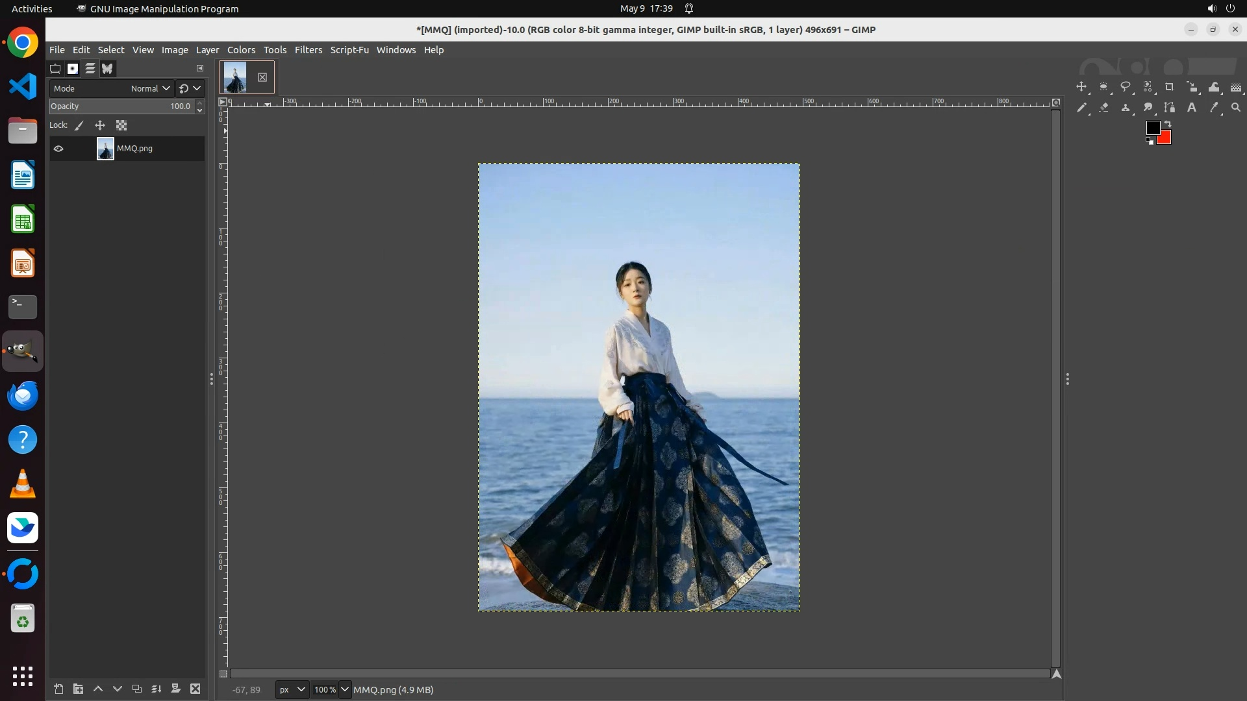1247x701 pixels.
Task: Toggle lock pixels brush icon
Action: [x=79, y=125]
